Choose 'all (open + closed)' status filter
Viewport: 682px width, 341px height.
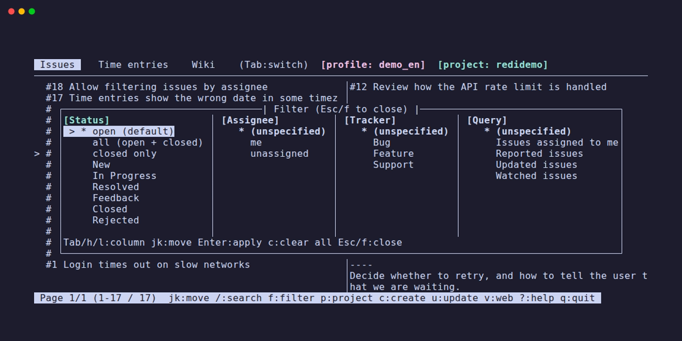pyautogui.click(x=148, y=143)
